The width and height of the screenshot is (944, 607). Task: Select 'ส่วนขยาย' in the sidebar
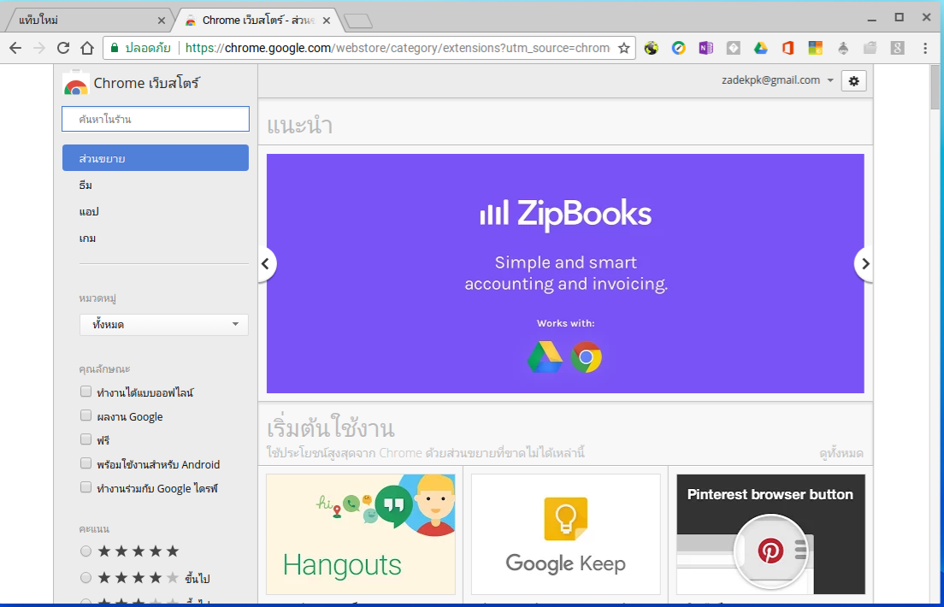point(156,158)
